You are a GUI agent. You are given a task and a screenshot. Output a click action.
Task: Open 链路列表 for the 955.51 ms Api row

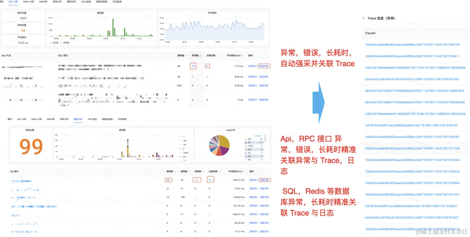coord(264,180)
